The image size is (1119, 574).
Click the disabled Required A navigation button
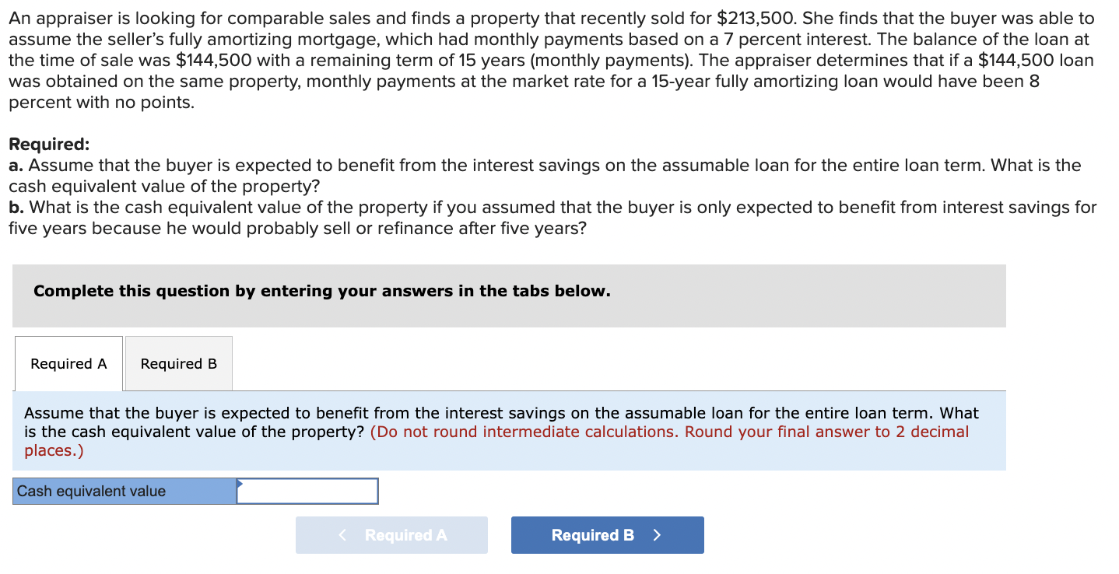click(x=391, y=535)
